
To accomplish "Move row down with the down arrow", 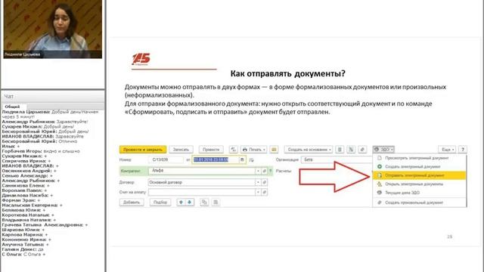I will pyautogui.click(x=190, y=202).
